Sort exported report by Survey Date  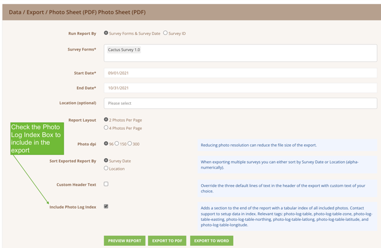click(106, 160)
